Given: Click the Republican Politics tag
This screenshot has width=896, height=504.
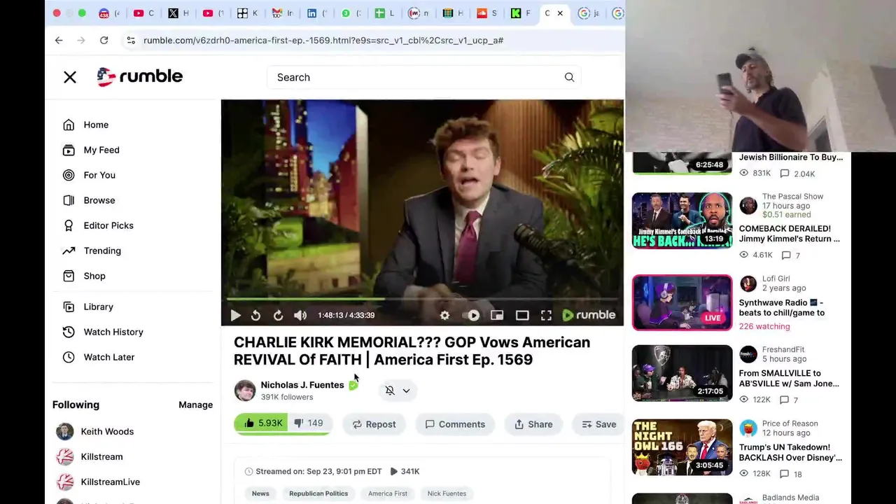Looking at the screenshot, I should tap(318, 493).
